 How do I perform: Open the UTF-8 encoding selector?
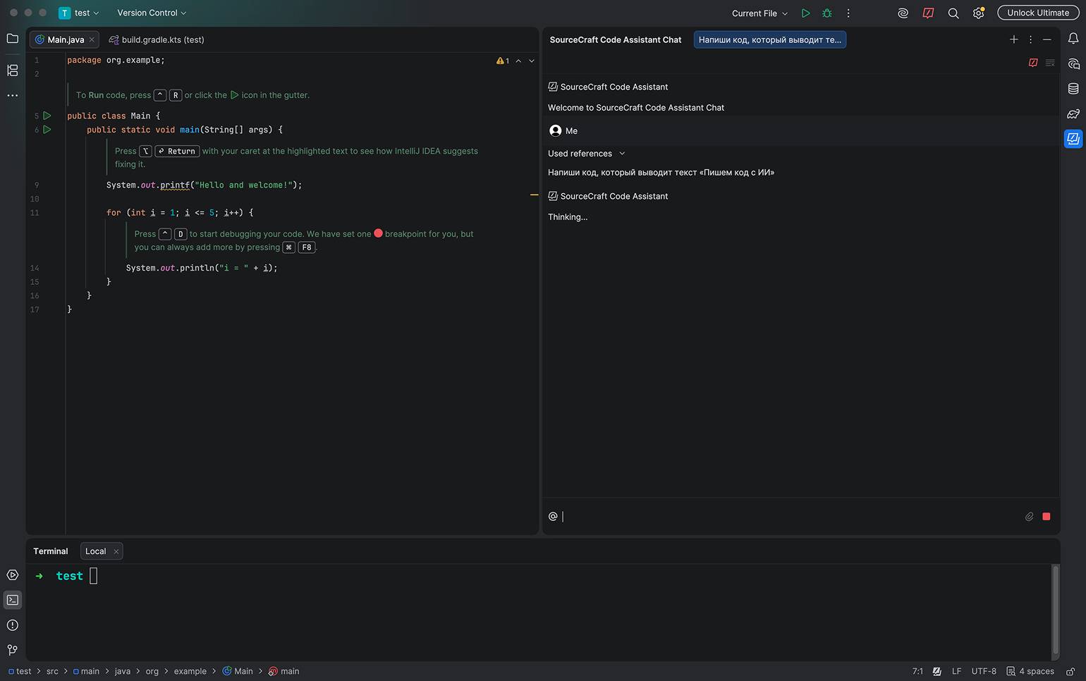tap(984, 672)
